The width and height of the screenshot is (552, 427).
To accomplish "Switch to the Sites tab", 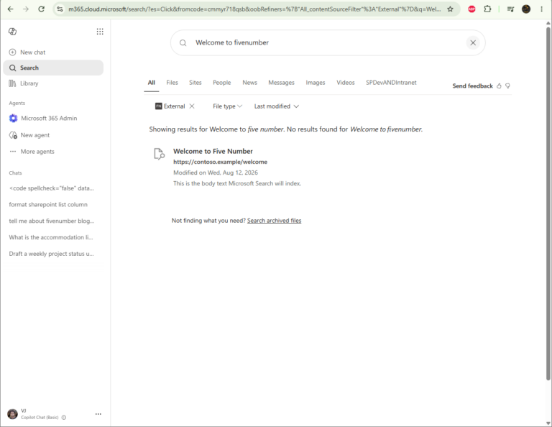I will [x=195, y=83].
